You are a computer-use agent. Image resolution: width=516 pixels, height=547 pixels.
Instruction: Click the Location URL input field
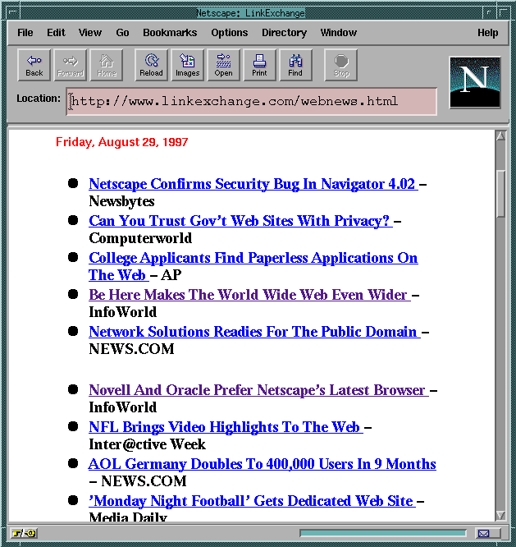coord(251,101)
